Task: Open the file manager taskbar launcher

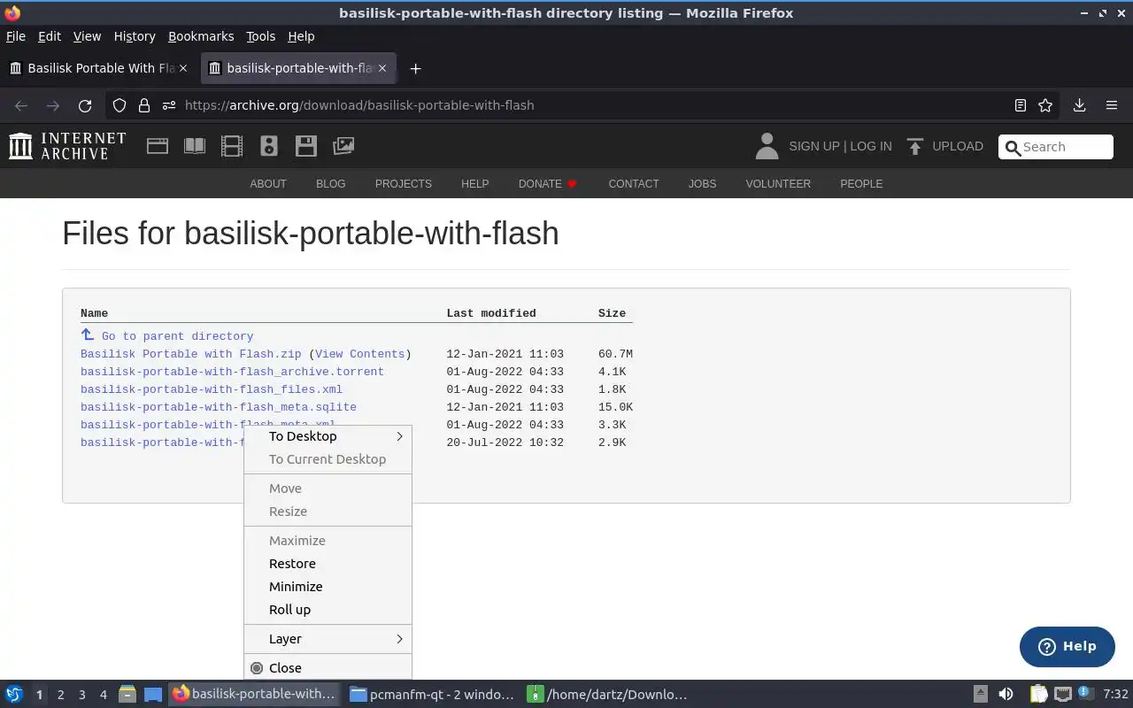Action: [x=127, y=694]
